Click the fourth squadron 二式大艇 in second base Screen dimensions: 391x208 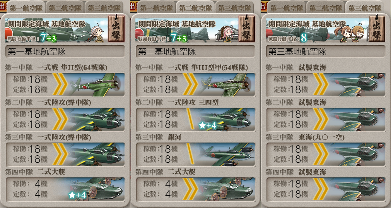click(x=196, y=189)
